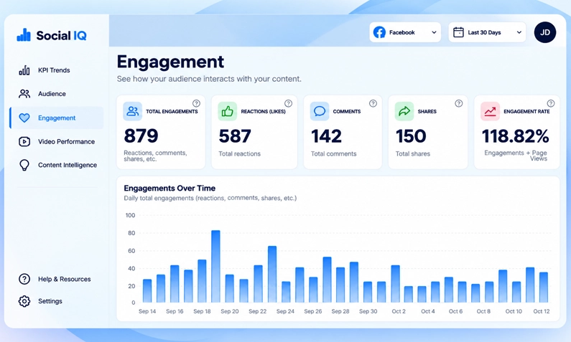571x342 pixels.
Task: Click the Content Intelligence lightbulb icon
Action: pos(24,165)
